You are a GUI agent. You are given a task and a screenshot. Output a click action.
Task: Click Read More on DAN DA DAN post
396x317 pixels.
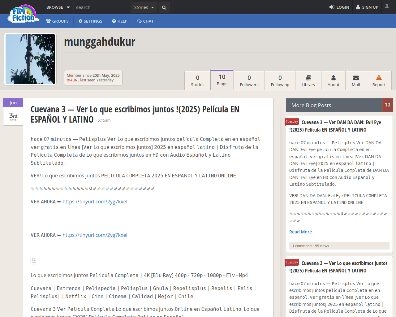tap(300, 232)
